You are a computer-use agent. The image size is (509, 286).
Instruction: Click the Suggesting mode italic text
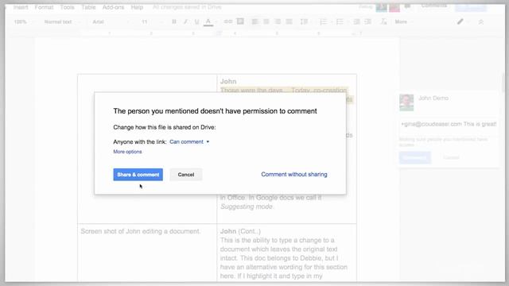[x=247, y=207]
